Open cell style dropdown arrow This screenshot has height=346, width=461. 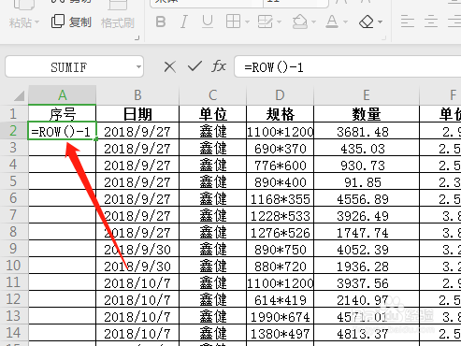point(279,22)
